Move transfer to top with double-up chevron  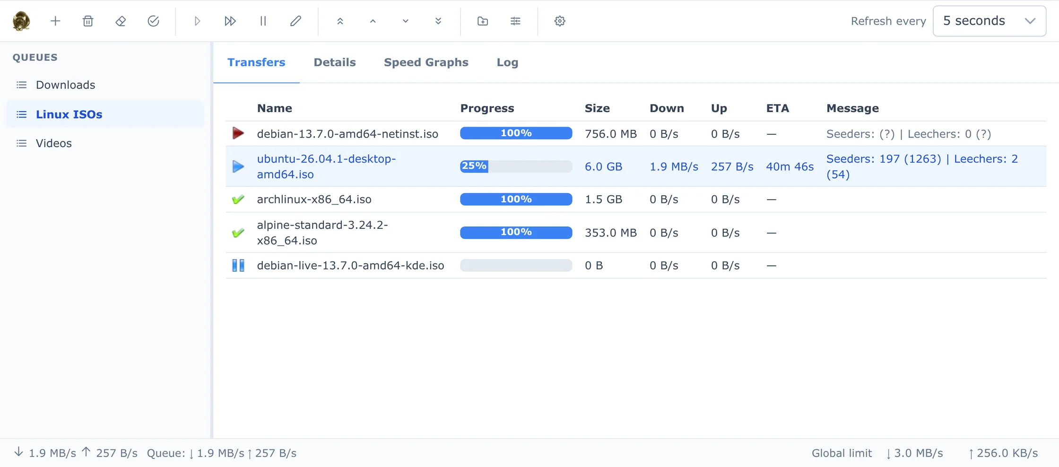click(x=340, y=21)
